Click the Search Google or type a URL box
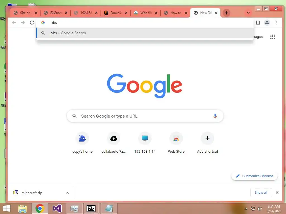 145,116
